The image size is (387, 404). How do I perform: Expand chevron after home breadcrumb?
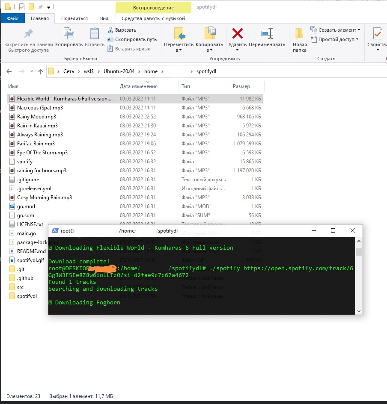click(162, 71)
